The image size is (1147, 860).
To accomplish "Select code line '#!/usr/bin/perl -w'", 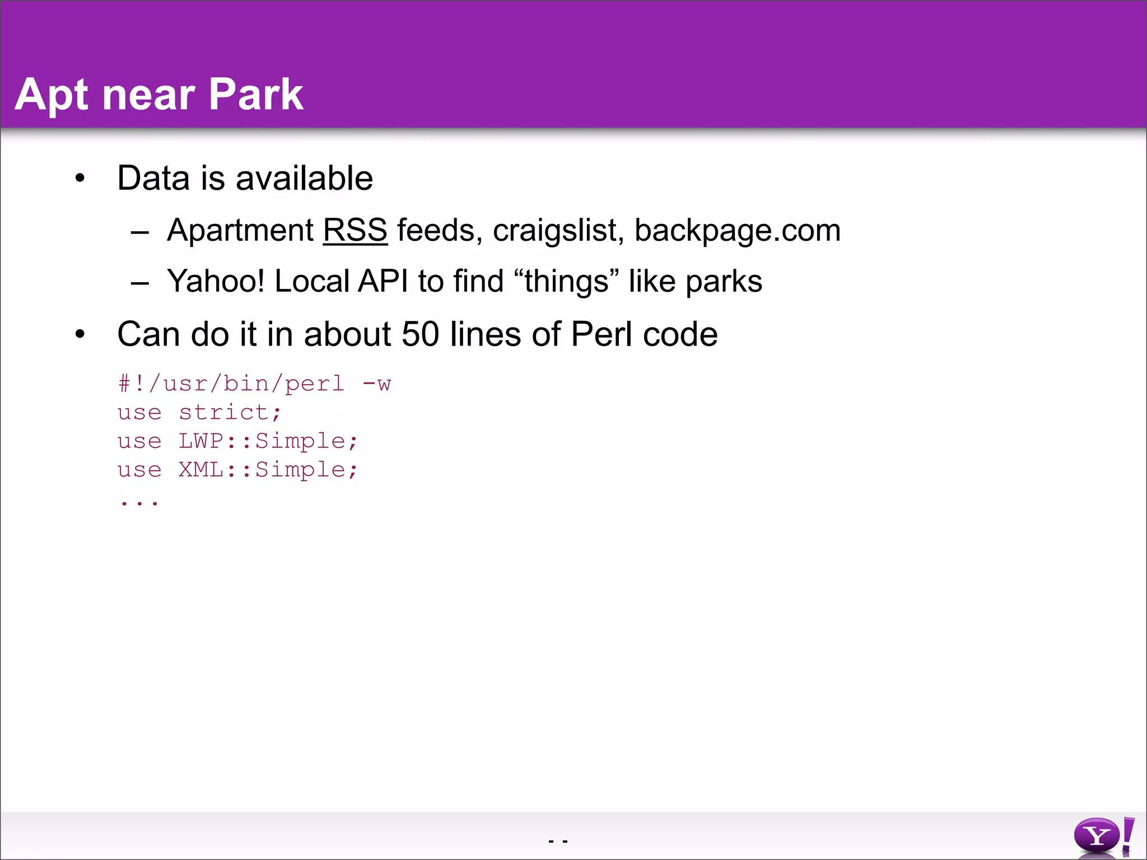I will point(255,384).
